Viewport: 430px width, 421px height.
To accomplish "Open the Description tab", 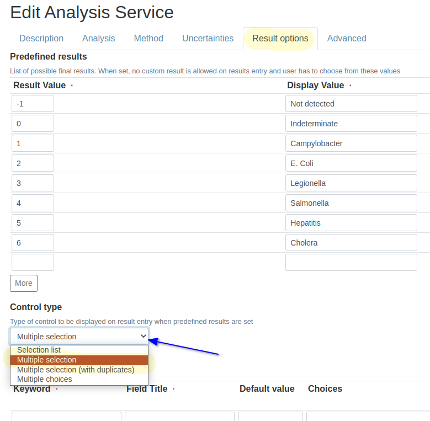I will (41, 39).
